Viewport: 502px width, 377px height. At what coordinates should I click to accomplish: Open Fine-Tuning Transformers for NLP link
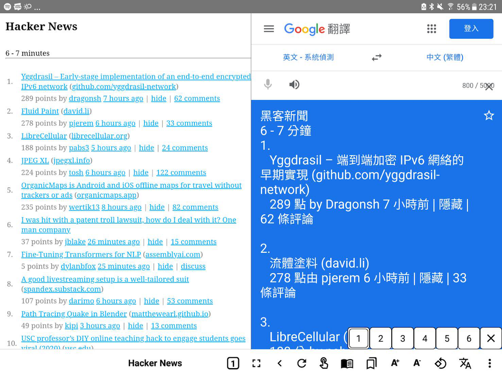(81, 255)
